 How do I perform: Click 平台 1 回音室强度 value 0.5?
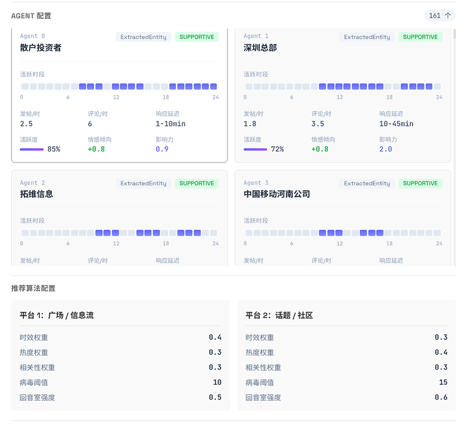[215, 397]
